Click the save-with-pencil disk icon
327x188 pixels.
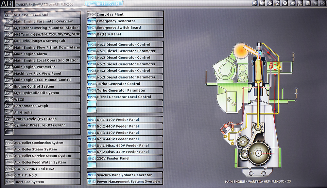(x=262, y=3)
